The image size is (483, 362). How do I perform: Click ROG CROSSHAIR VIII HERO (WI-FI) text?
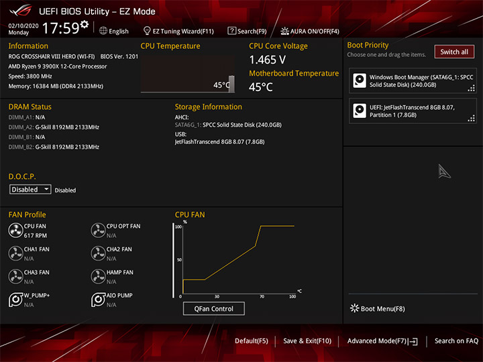click(x=52, y=56)
